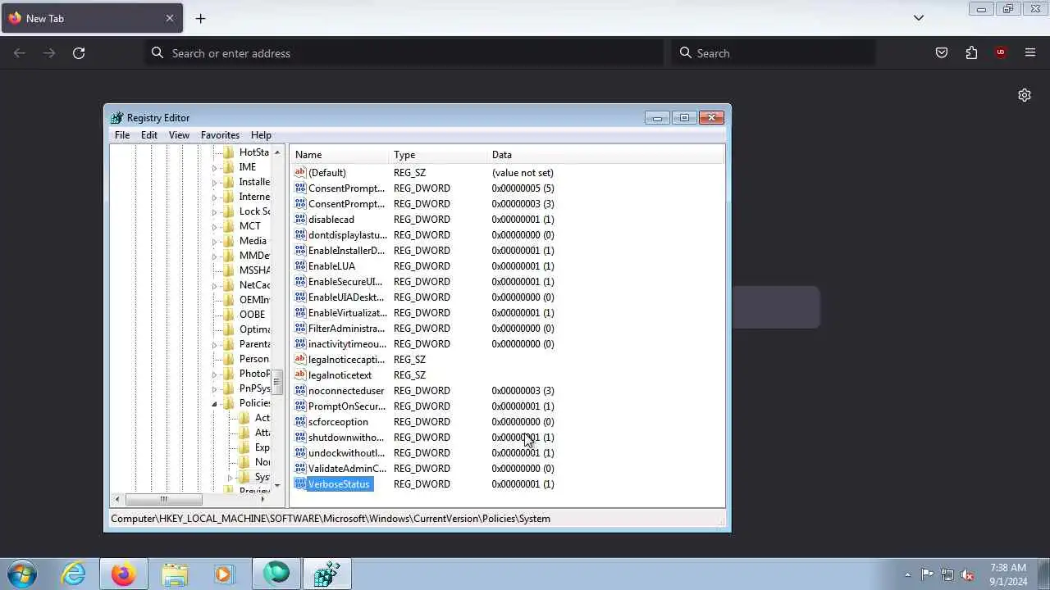Open Internet Explorer from the taskbar
The height and width of the screenshot is (590, 1050).
(x=74, y=574)
